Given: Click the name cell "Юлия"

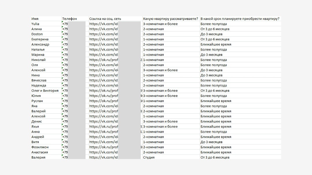Looking at the screenshot, I should [46, 96].
